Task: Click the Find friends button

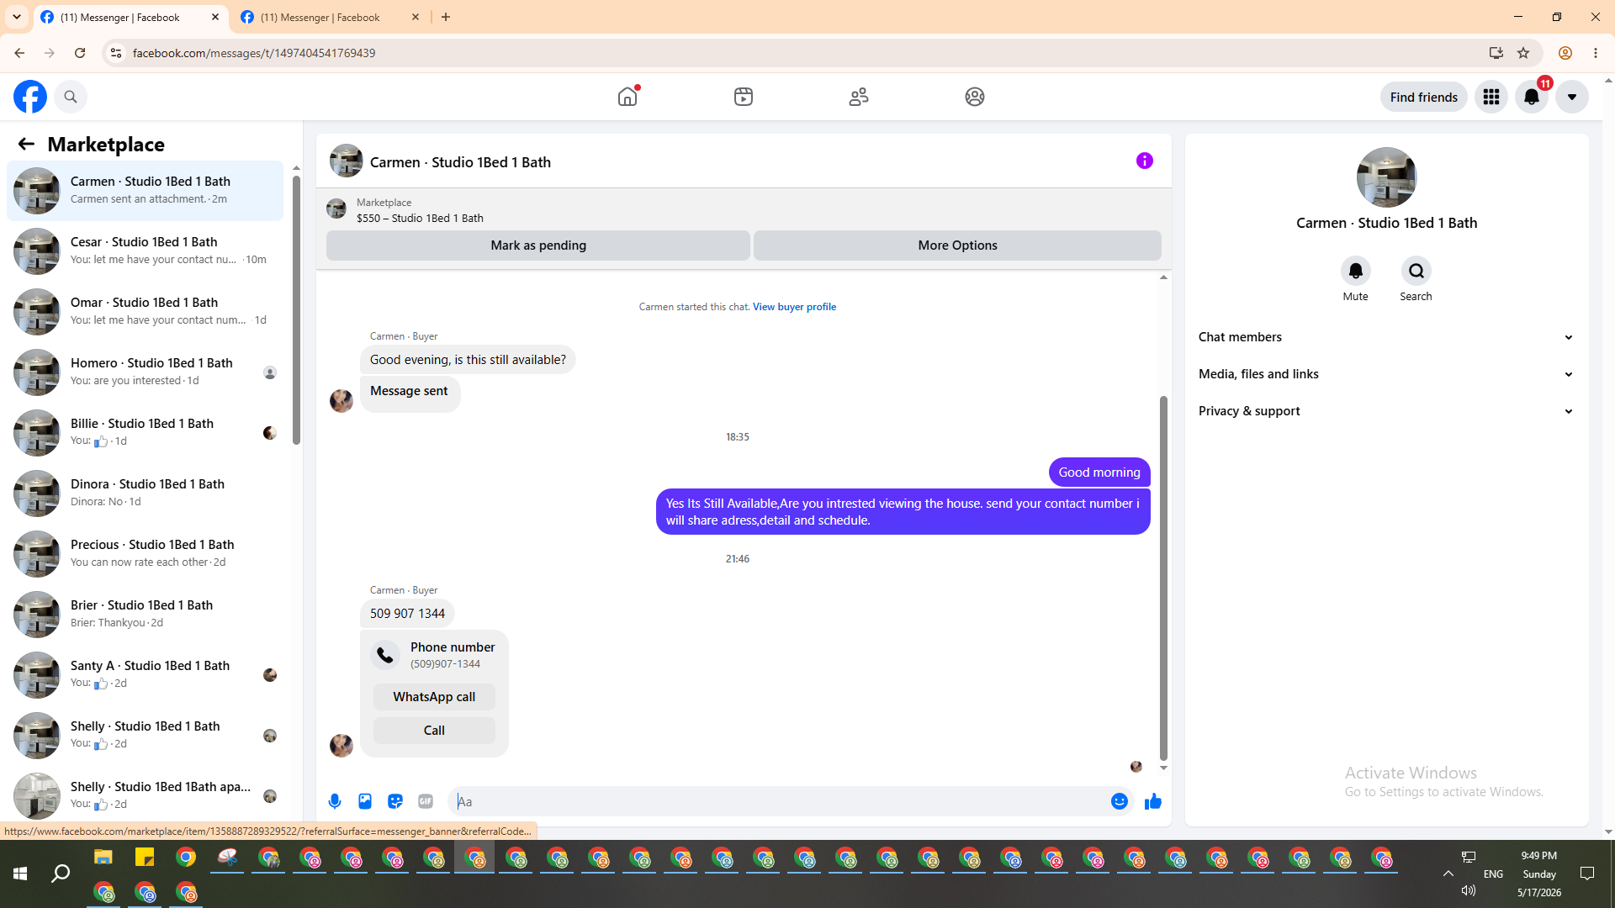Action: (x=1423, y=97)
